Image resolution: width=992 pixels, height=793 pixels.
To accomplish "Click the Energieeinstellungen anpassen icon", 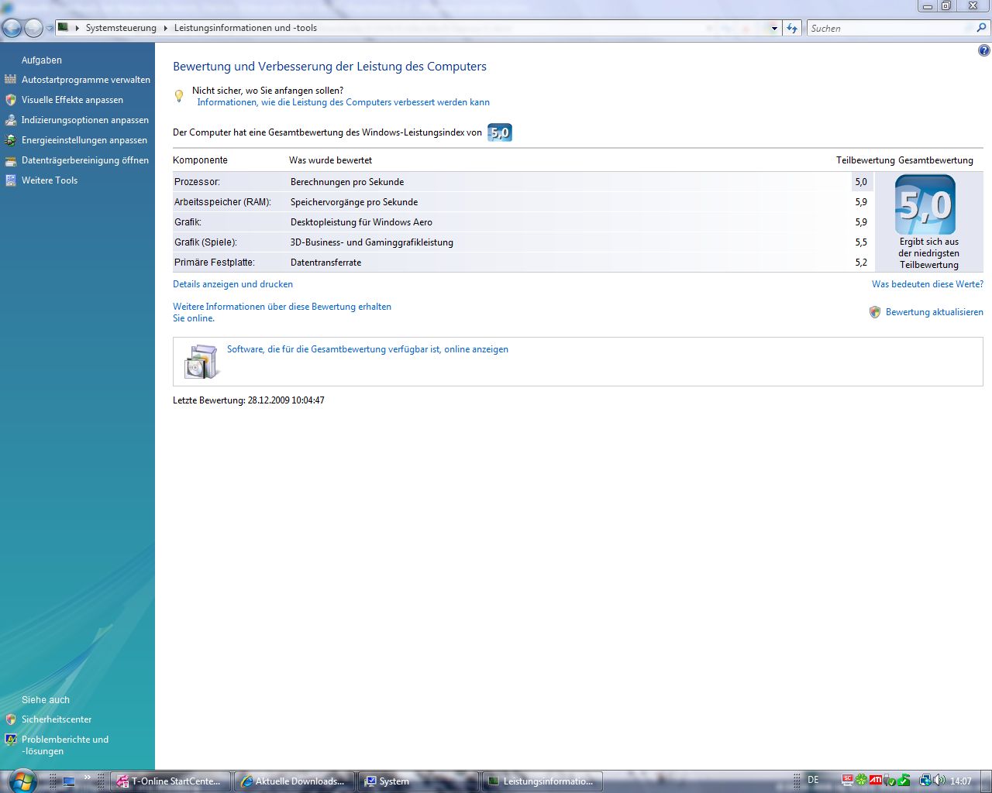I will [10, 140].
